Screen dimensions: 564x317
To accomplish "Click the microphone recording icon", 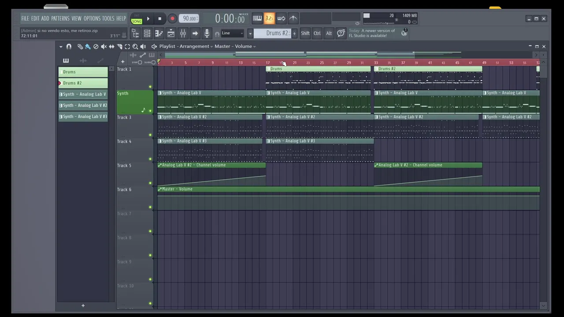I will tap(207, 33).
